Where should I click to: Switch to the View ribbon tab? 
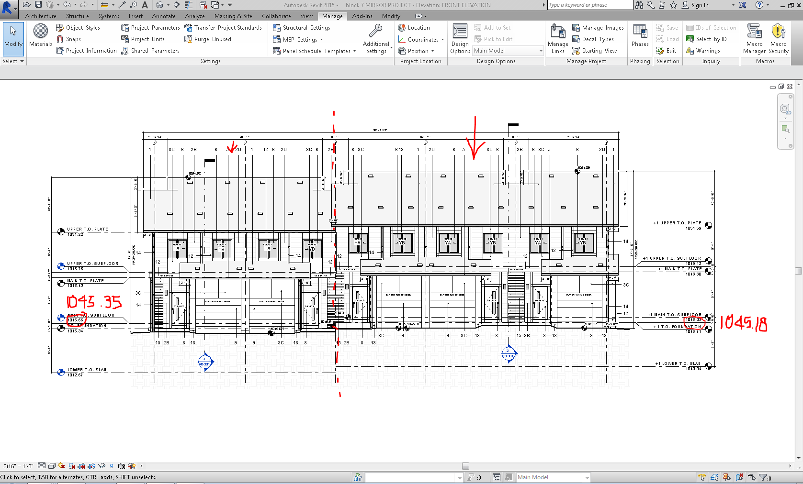pos(306,16)
